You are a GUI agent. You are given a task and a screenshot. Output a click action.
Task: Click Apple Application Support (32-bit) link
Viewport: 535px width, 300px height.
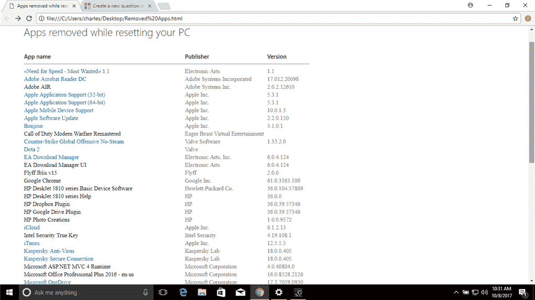click(64, 95)
